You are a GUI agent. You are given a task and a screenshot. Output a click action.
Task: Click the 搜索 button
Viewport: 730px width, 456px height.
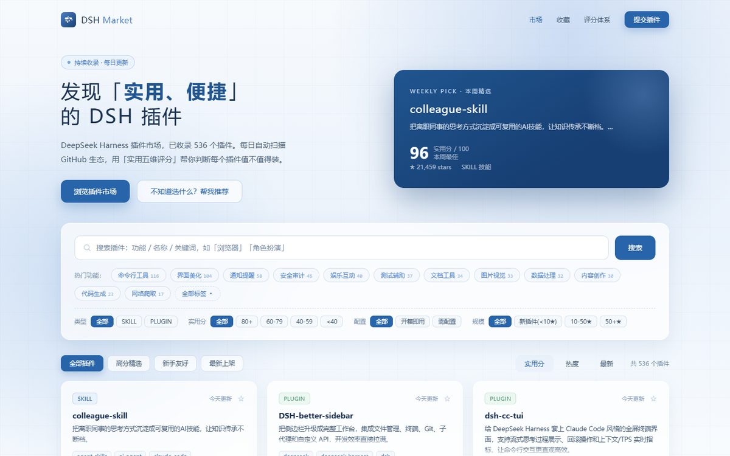point(635,248)
